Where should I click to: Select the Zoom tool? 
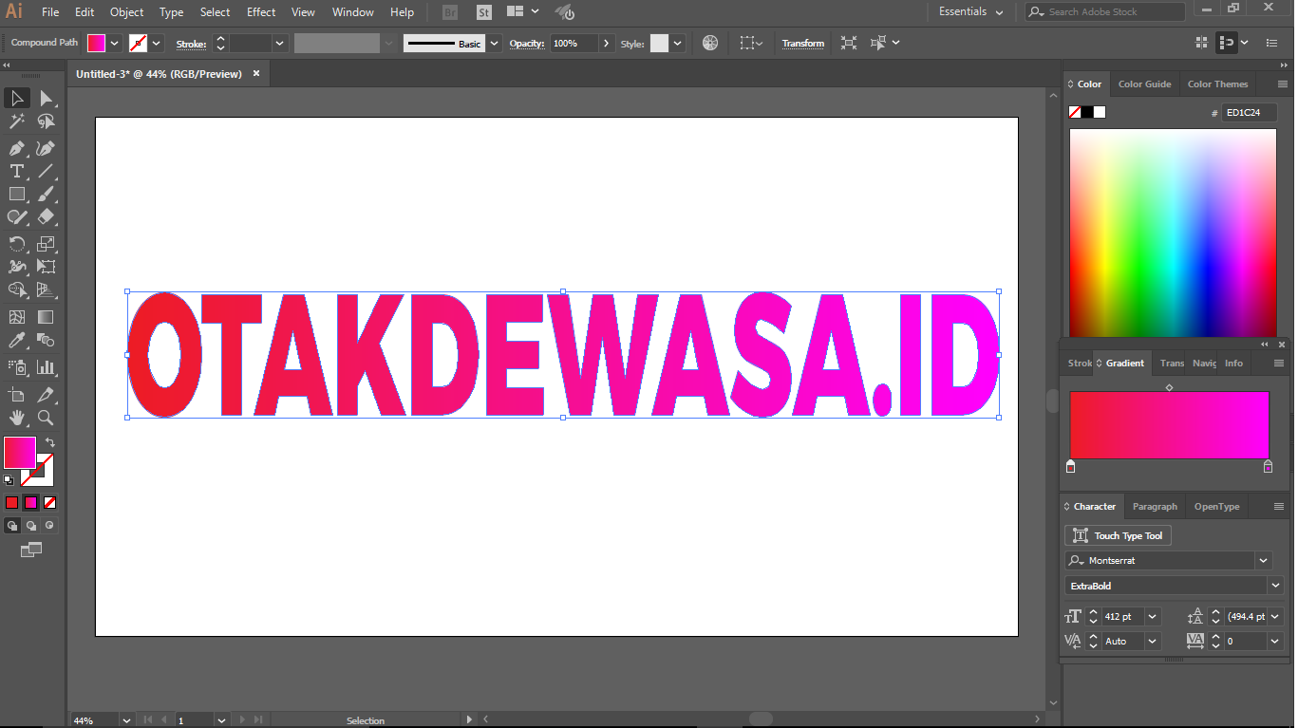pyautogui.click(x=46, y=418)
